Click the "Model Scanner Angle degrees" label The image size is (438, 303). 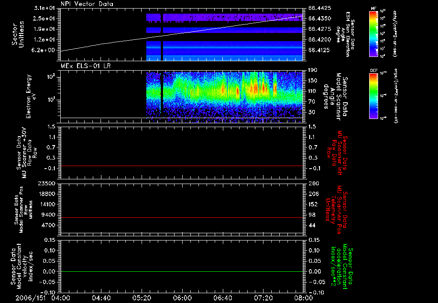[x=336, y=97]
